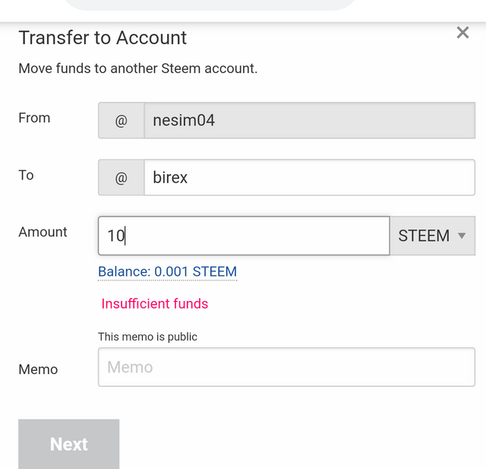This screenshot has height=469, width=486.
Task: Click the Amount field label
Action: (x=43, y=232)
